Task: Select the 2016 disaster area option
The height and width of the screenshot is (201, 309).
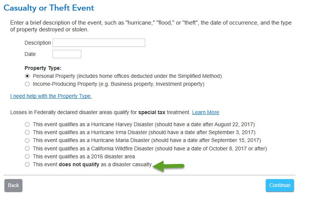Action: point(27,156)
